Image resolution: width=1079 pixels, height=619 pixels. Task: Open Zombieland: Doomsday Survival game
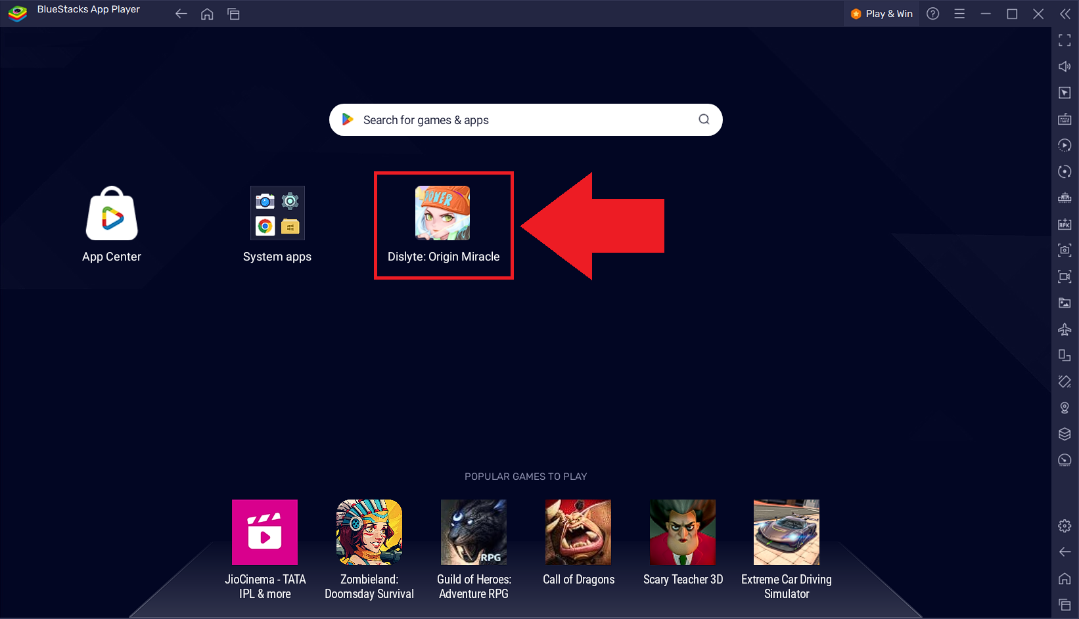click(x=369, y=532)
